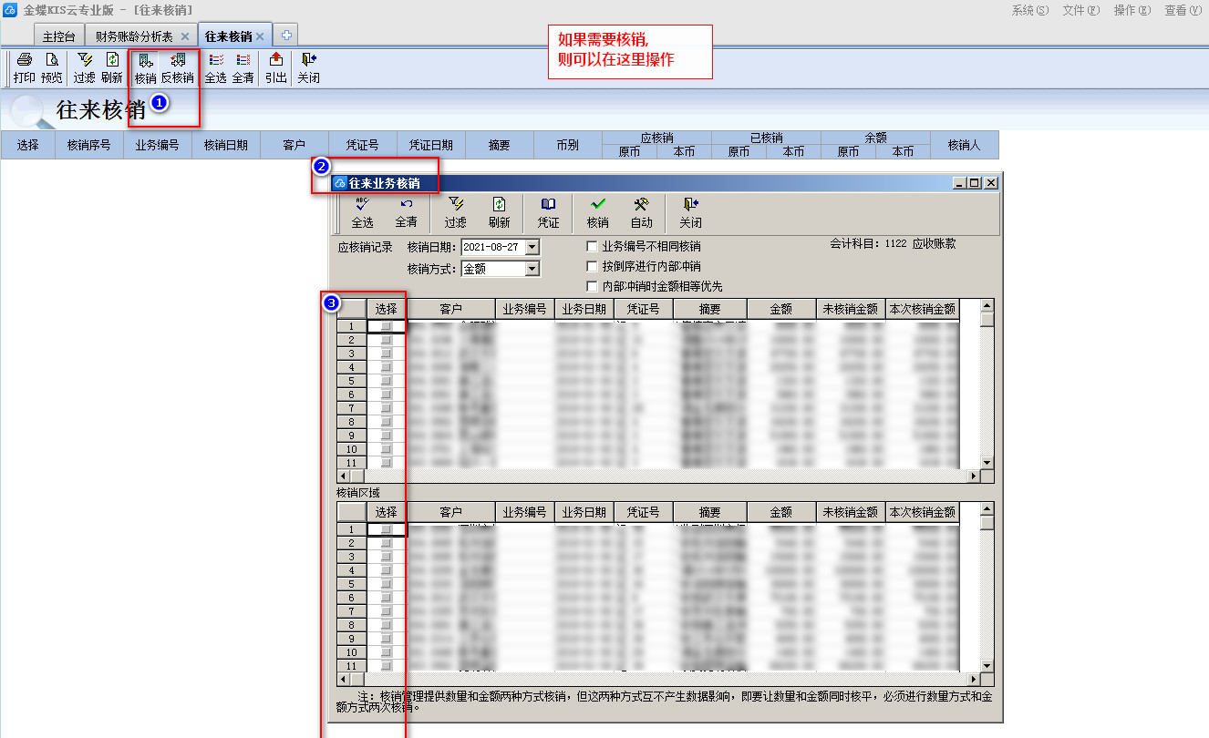The width and height of the screenshot is (1209, 738).
Task: Switch to the 财务账龄分析表 tab
Action: point(134,36)
